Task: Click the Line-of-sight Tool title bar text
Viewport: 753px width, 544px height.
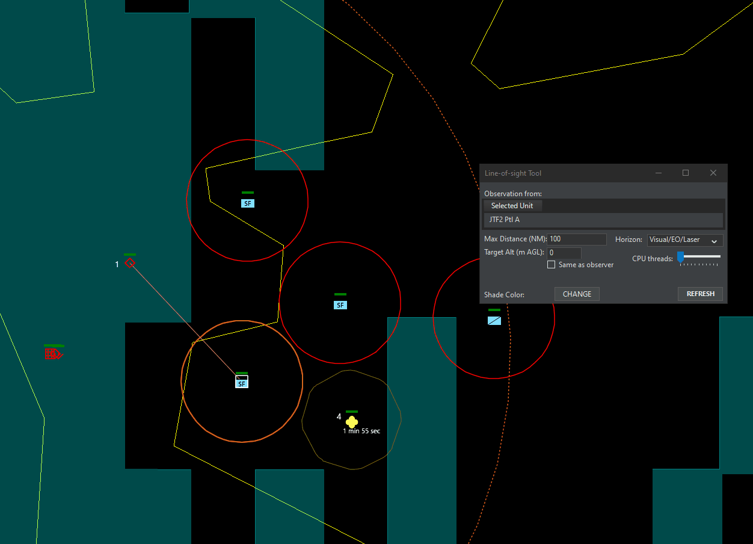Action: [513, 173]
